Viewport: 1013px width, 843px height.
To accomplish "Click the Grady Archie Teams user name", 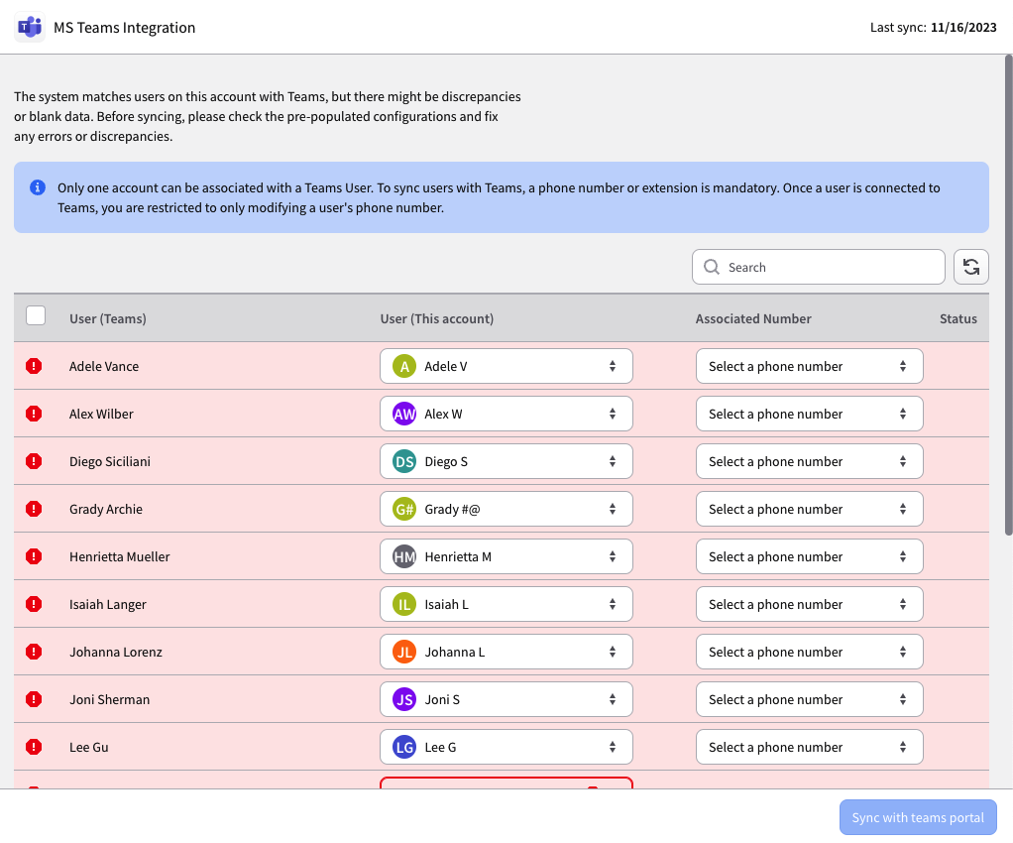I will point(106,510).
